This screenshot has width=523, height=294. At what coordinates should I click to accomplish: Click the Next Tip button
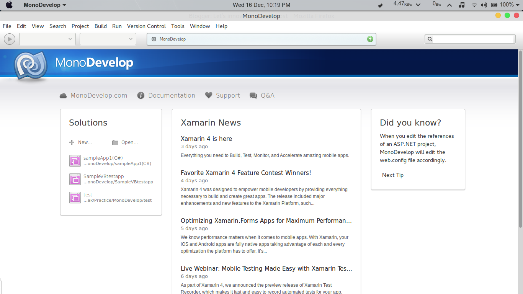pyautogui.click(x=393, y=175)
